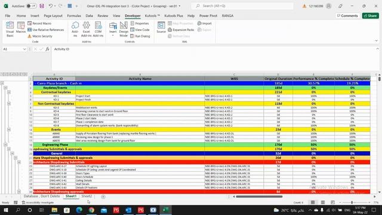
Task: Open the Formulas ribbon tab
Action: tap(74, 16)
